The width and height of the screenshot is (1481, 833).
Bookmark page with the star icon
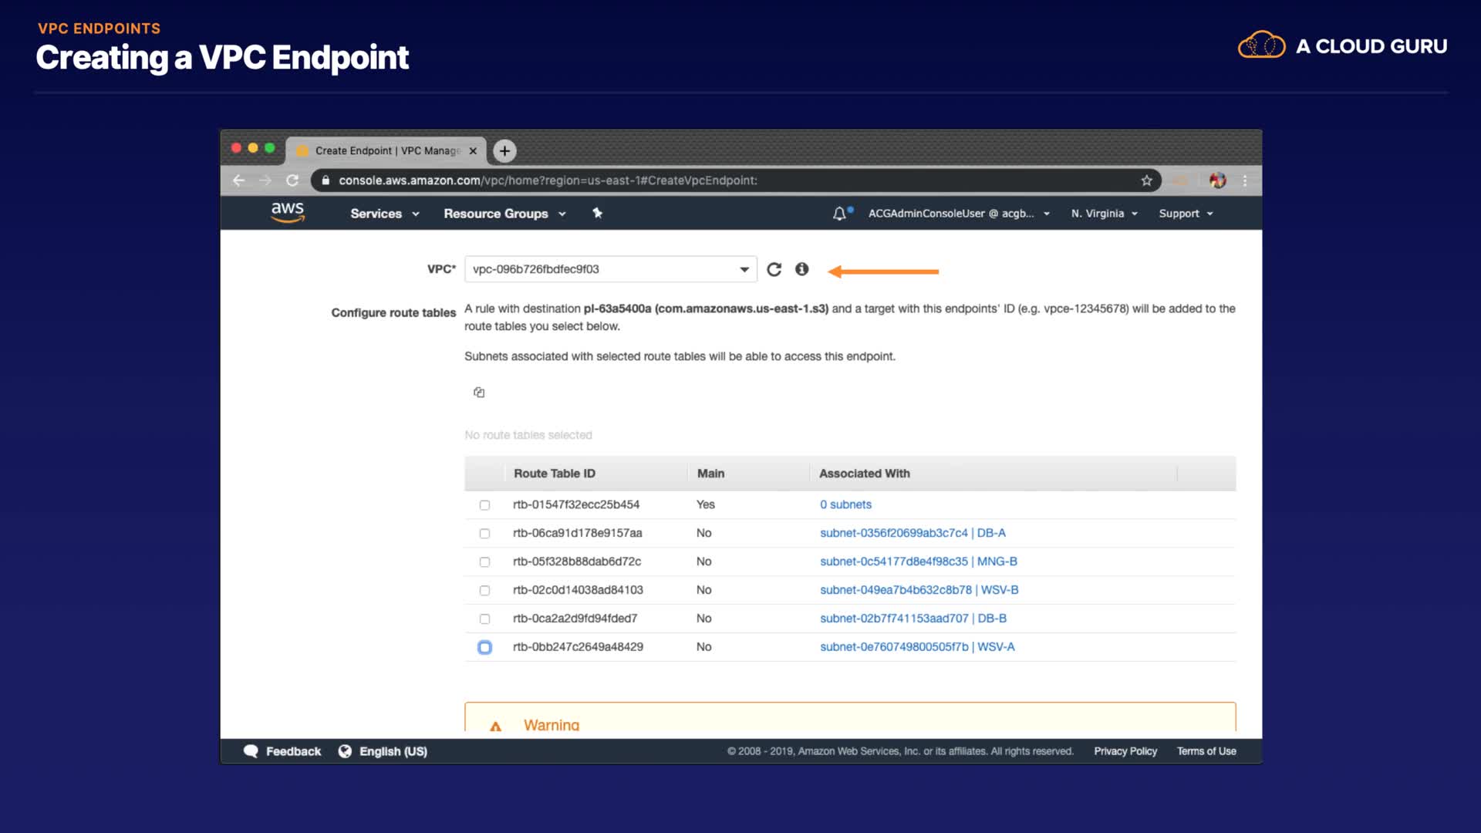(1146, 180)
